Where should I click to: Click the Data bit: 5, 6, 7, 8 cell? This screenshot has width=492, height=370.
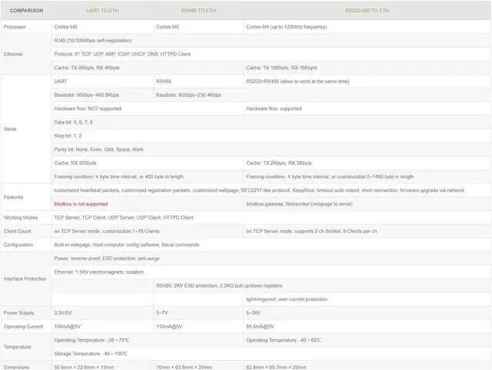(x=271, y=122)
